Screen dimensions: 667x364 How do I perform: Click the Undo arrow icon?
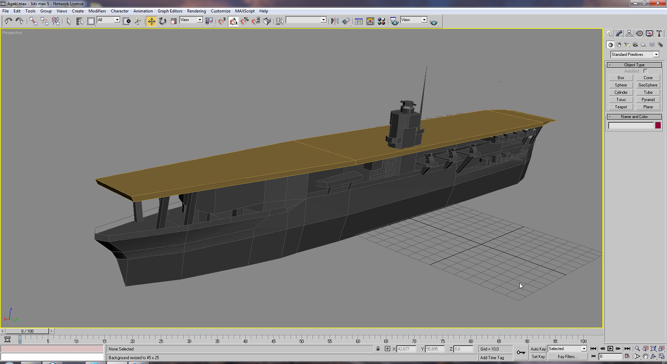[x=8, y=21]
